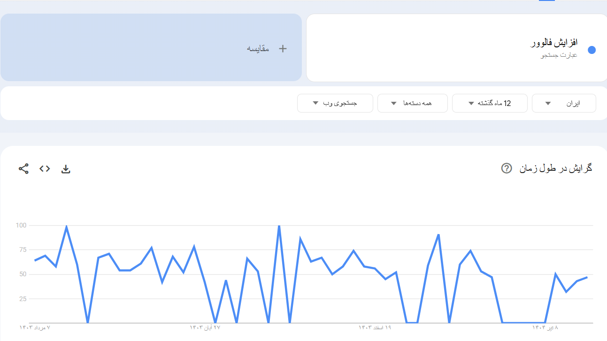
Task: Open the همه دسته‌ها categories selector
Action: point(412,103)
